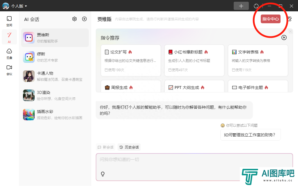Choose the 文字转表格 command card
This screenshot has height=186, width=298.
pyautogui.click(x=258, y=60)
